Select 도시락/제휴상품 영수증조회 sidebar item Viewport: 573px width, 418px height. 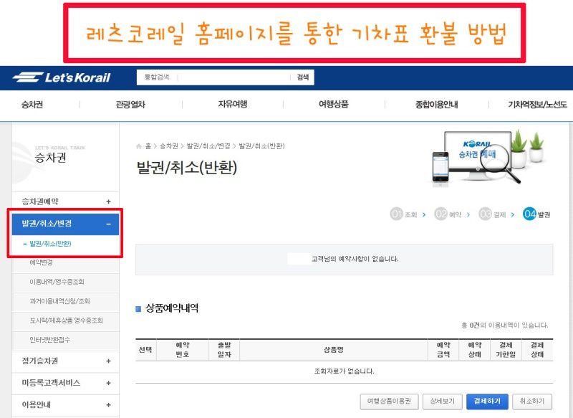point(66,320)
